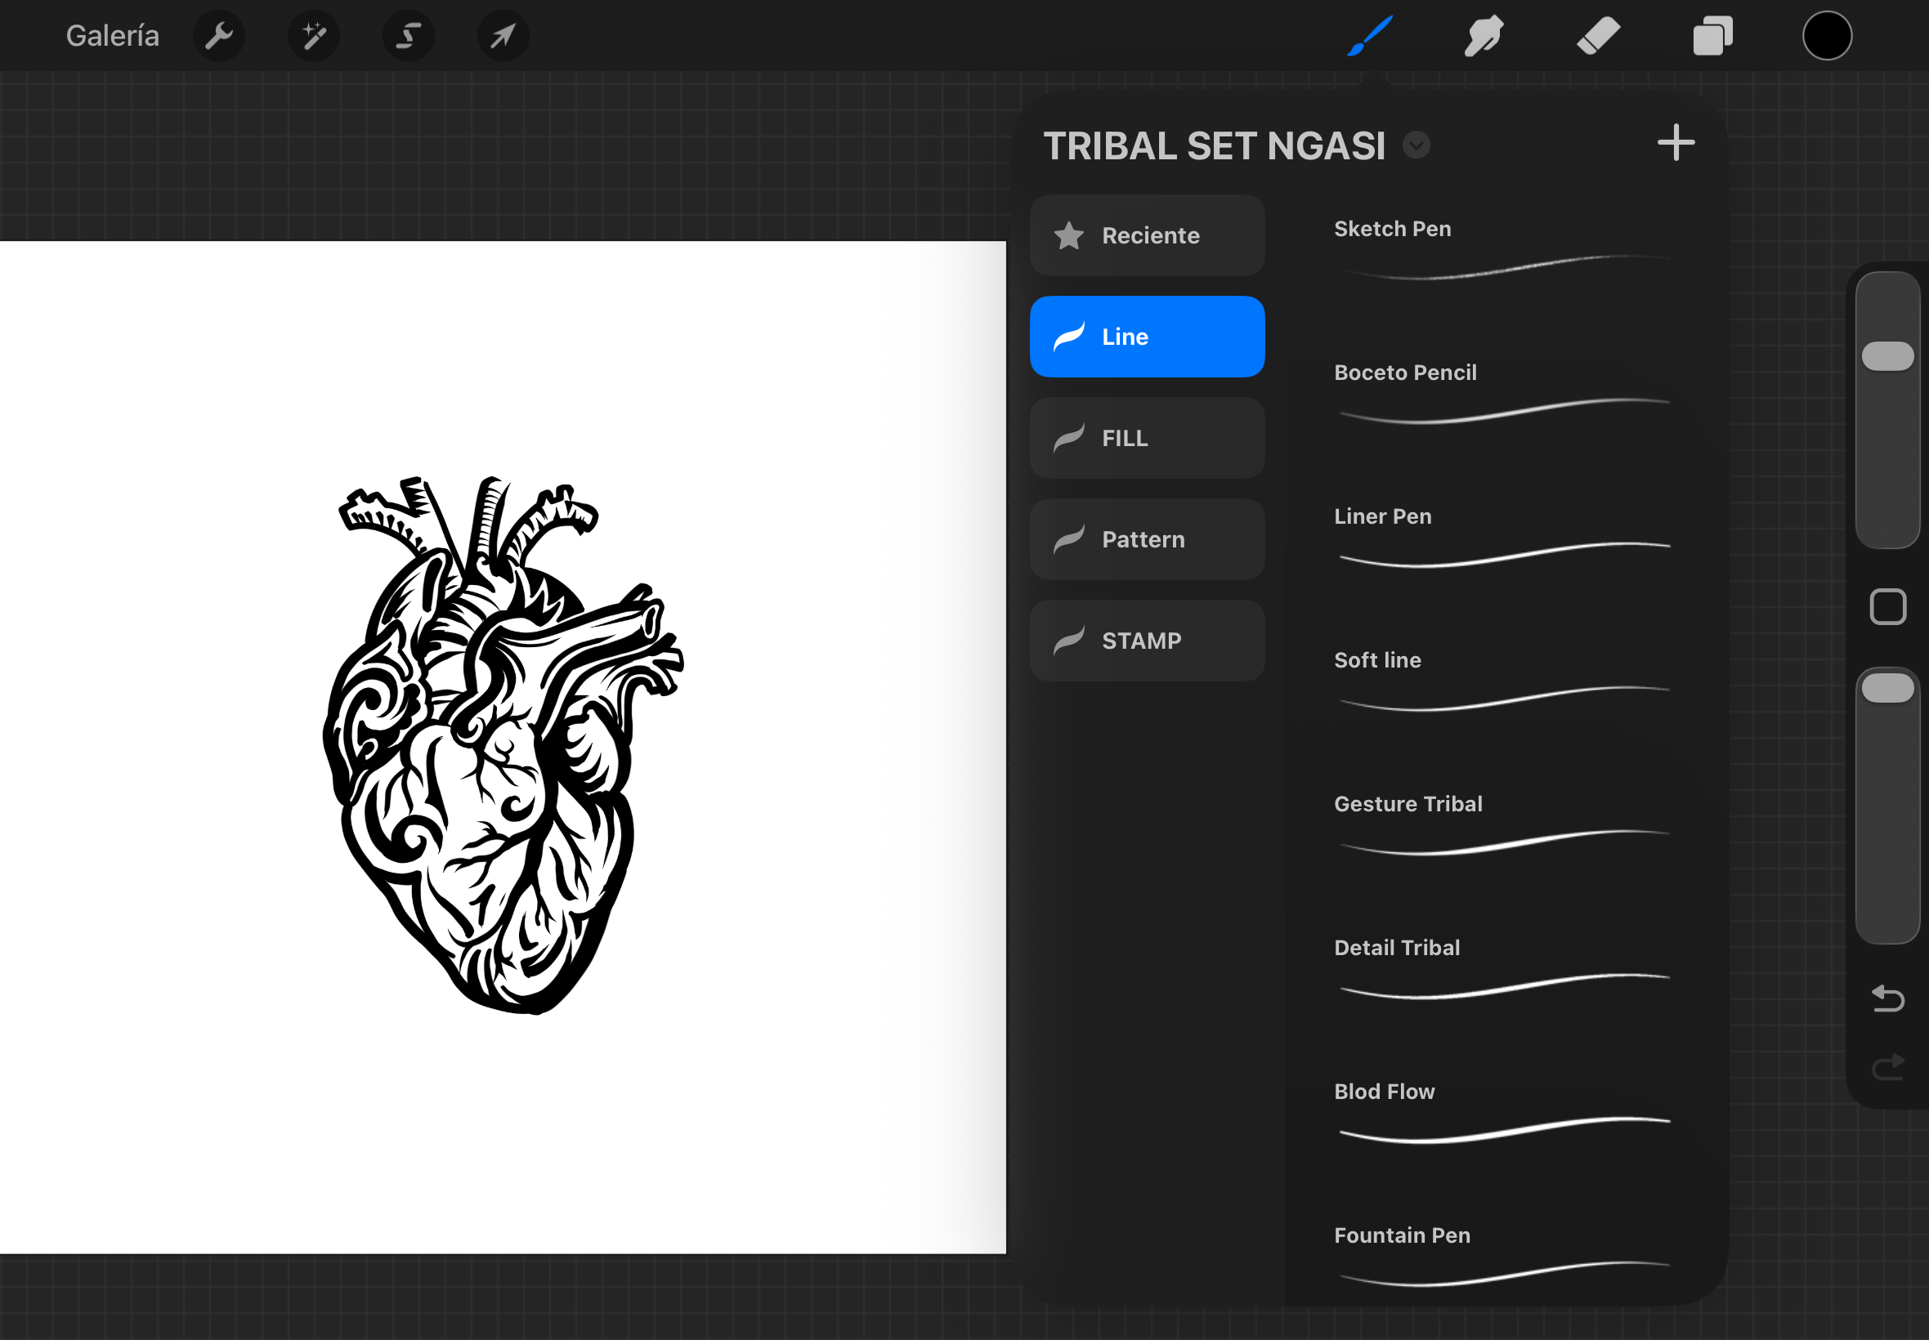Tap the Brush tool icon
1929x1340 pixels.
(x=1367, y=35)
